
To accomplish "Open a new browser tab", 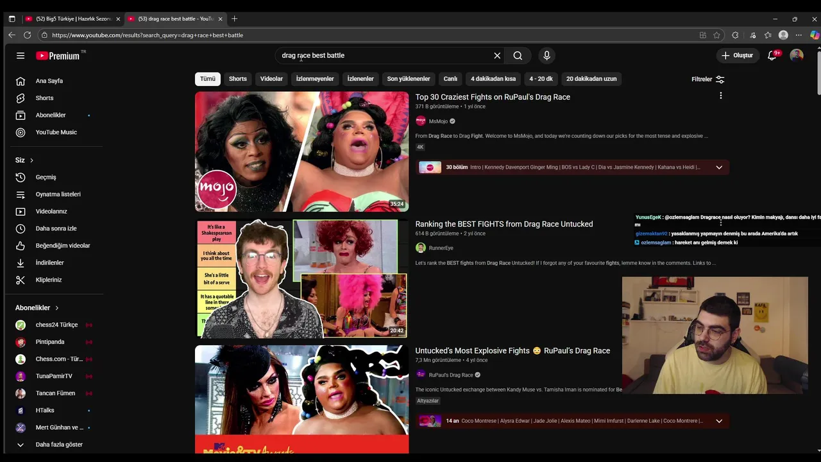I will 234,19.
